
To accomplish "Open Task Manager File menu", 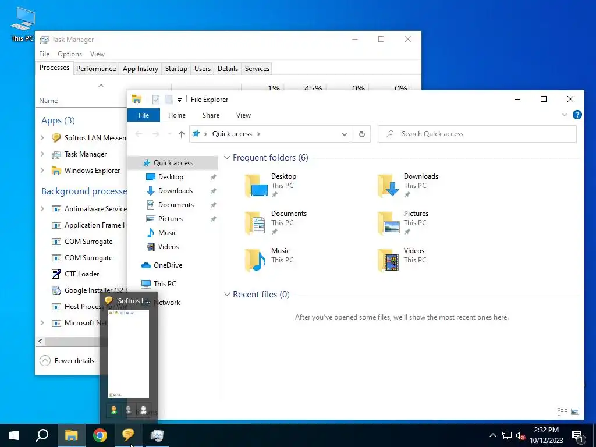I will pos(44,54).
